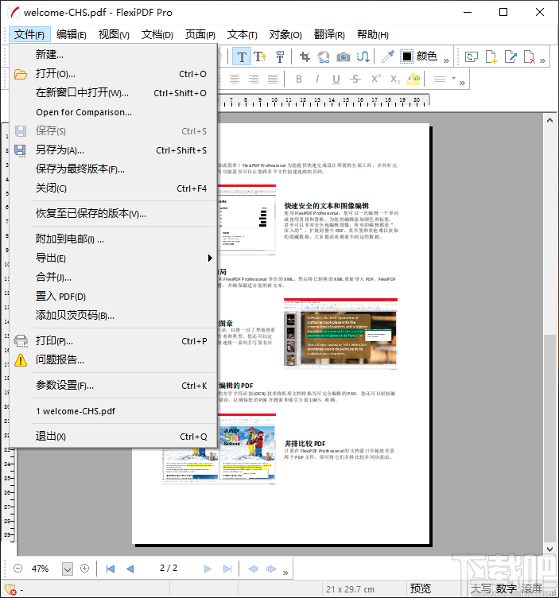
Task: Expand the 导出(E) submenu
Action: (113, 258)
